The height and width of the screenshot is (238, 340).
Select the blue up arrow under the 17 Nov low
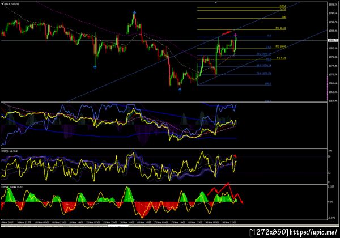point(180,90)
